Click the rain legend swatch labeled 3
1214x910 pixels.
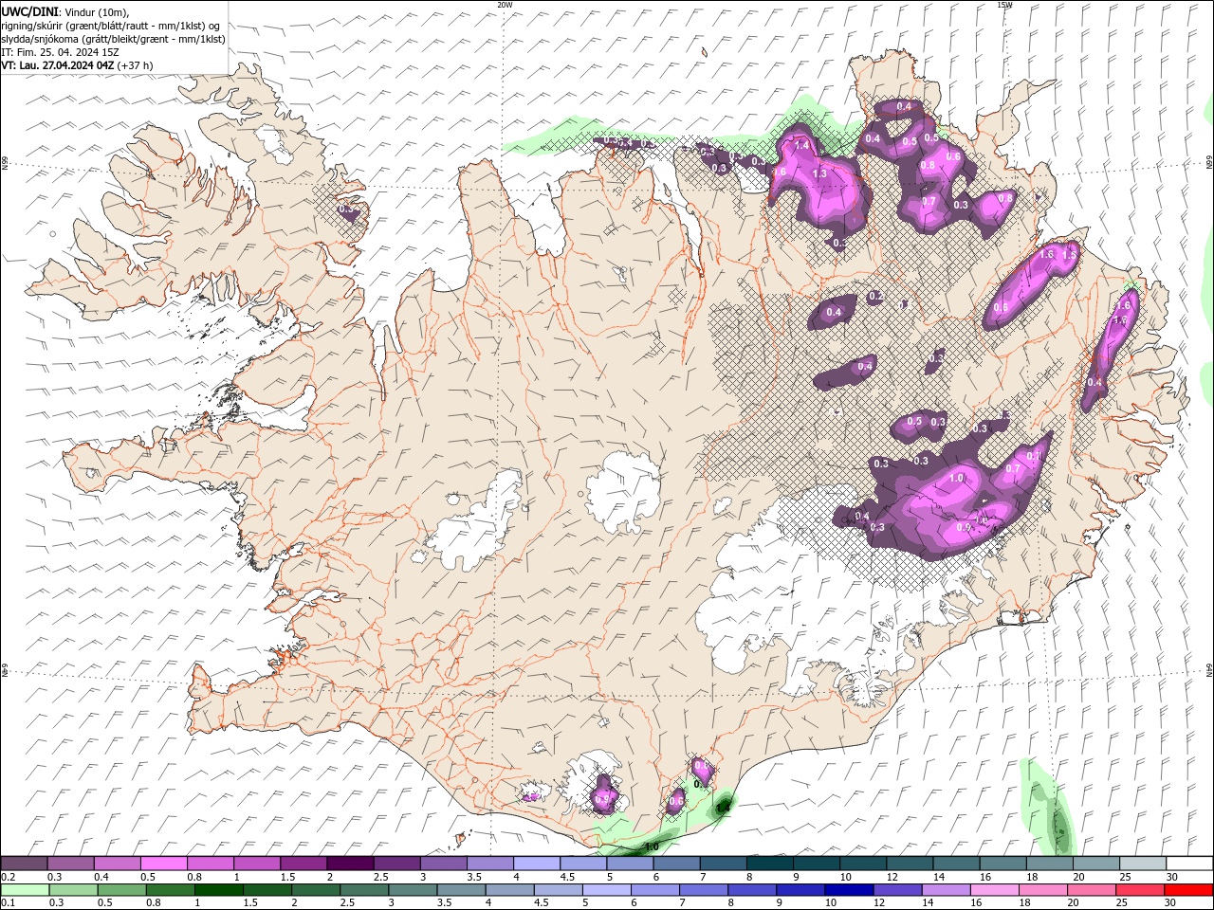(413, 890)
